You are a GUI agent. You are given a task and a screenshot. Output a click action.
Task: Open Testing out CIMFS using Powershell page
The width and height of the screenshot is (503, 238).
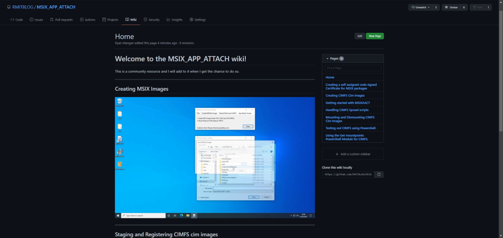pos(351,128)
